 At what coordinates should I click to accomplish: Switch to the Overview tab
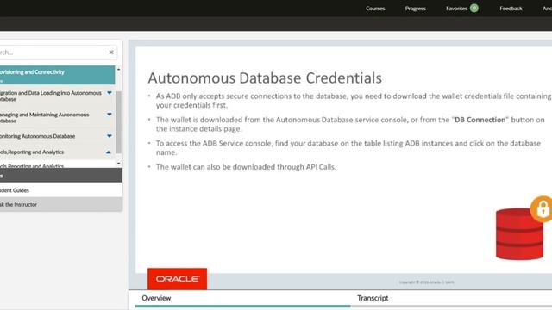[x=156, y=298]
